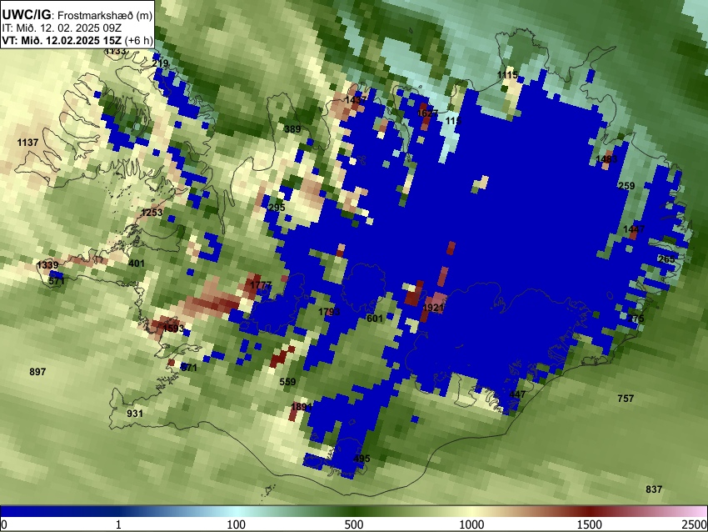Click the map value 571

(57, 281)
